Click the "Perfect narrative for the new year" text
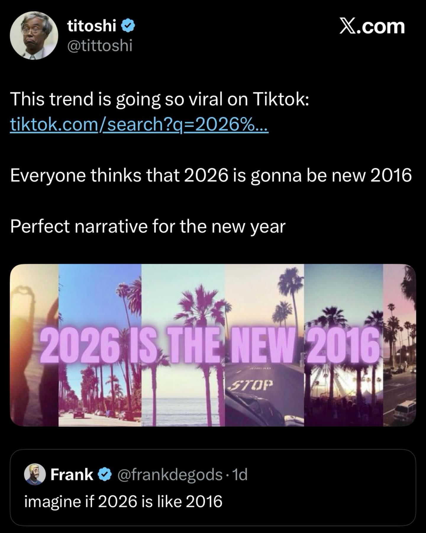Viewport: 426px width, 533px height. click(x=148, y=227)
